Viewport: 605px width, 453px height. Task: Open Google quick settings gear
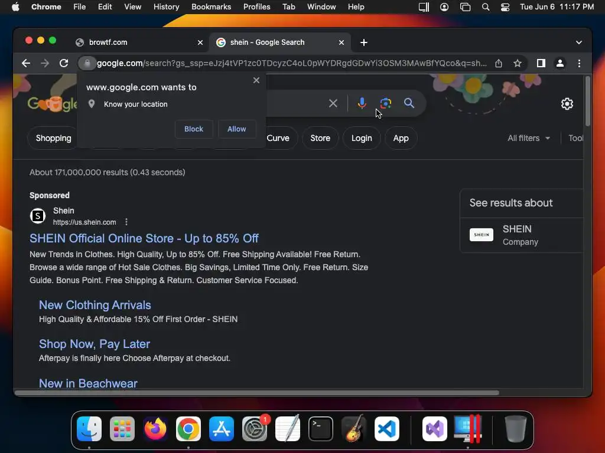click(x=567, y=104)
